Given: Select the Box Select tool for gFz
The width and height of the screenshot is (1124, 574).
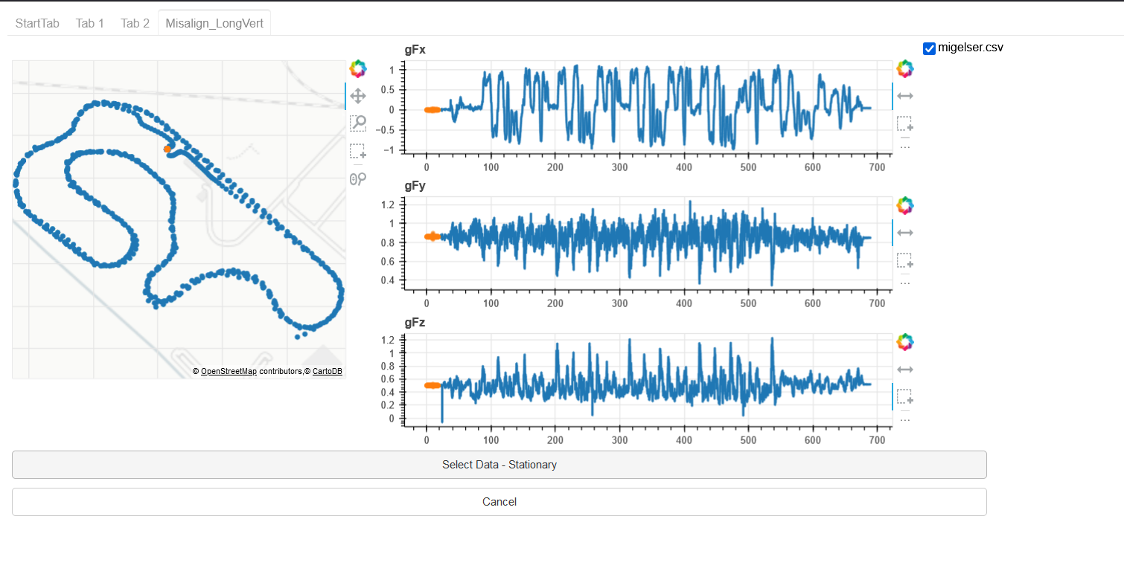Looking at the screenshot, I should [905, 397].
